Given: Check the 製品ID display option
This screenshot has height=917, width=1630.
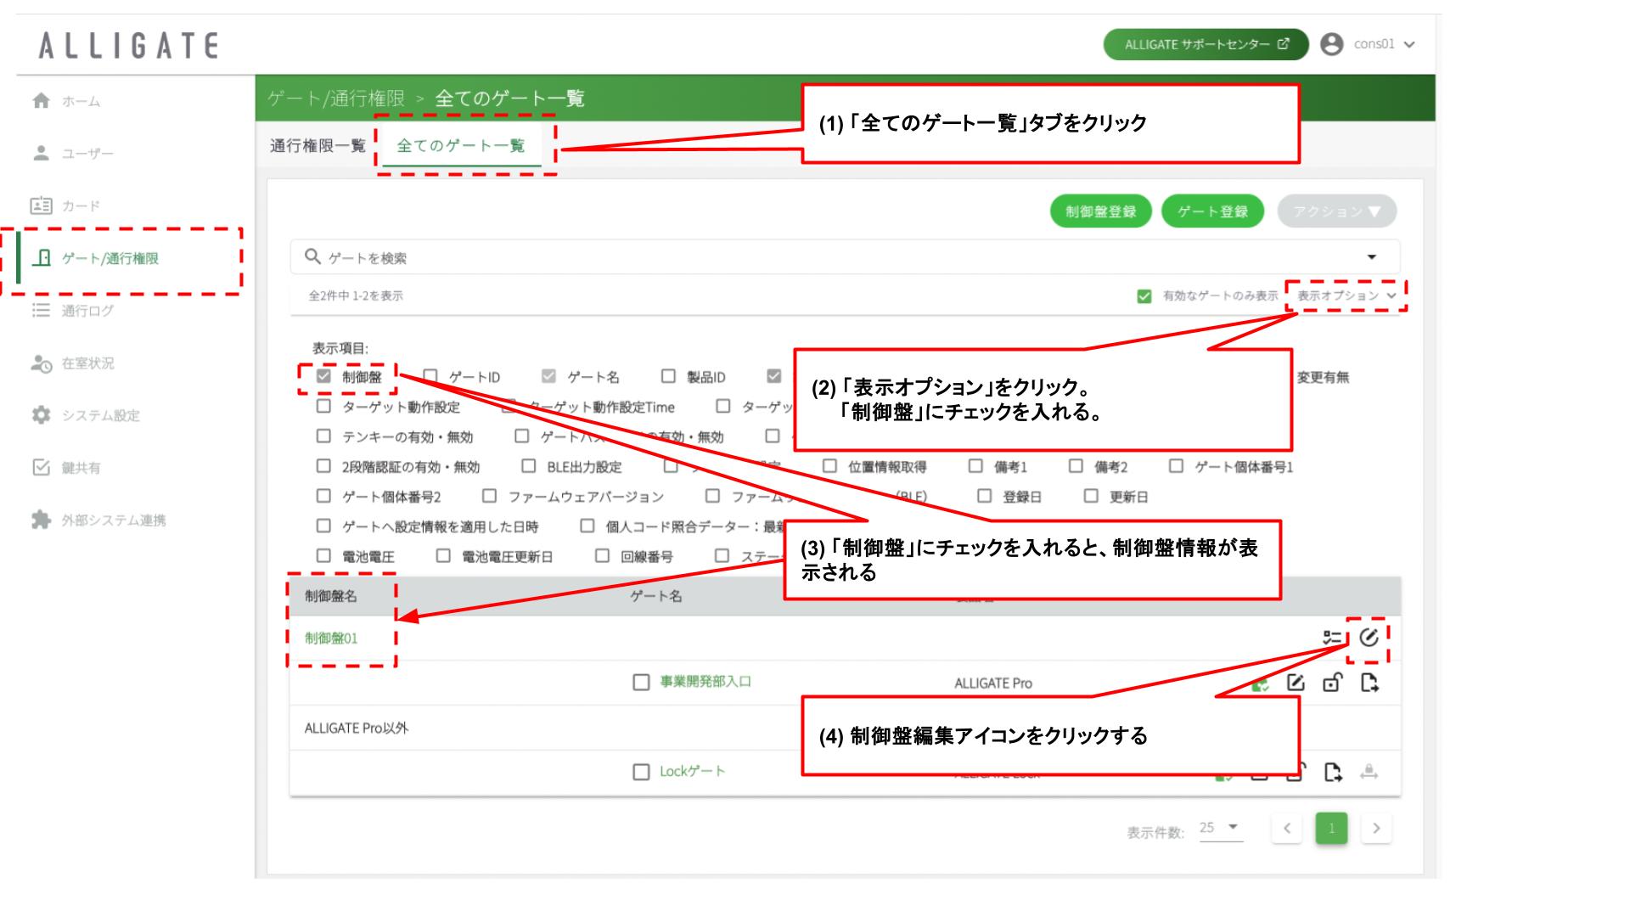Looking at the screenshot, I should pos(669,376).
